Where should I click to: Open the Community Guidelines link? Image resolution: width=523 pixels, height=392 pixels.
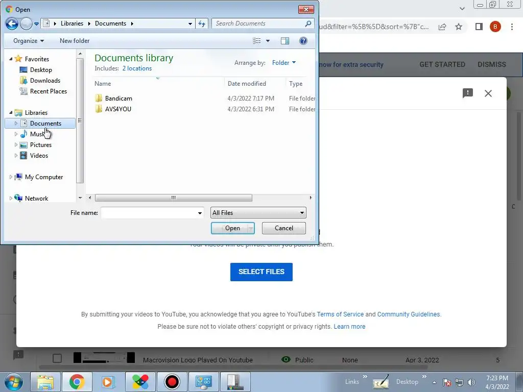click(409, 314)
